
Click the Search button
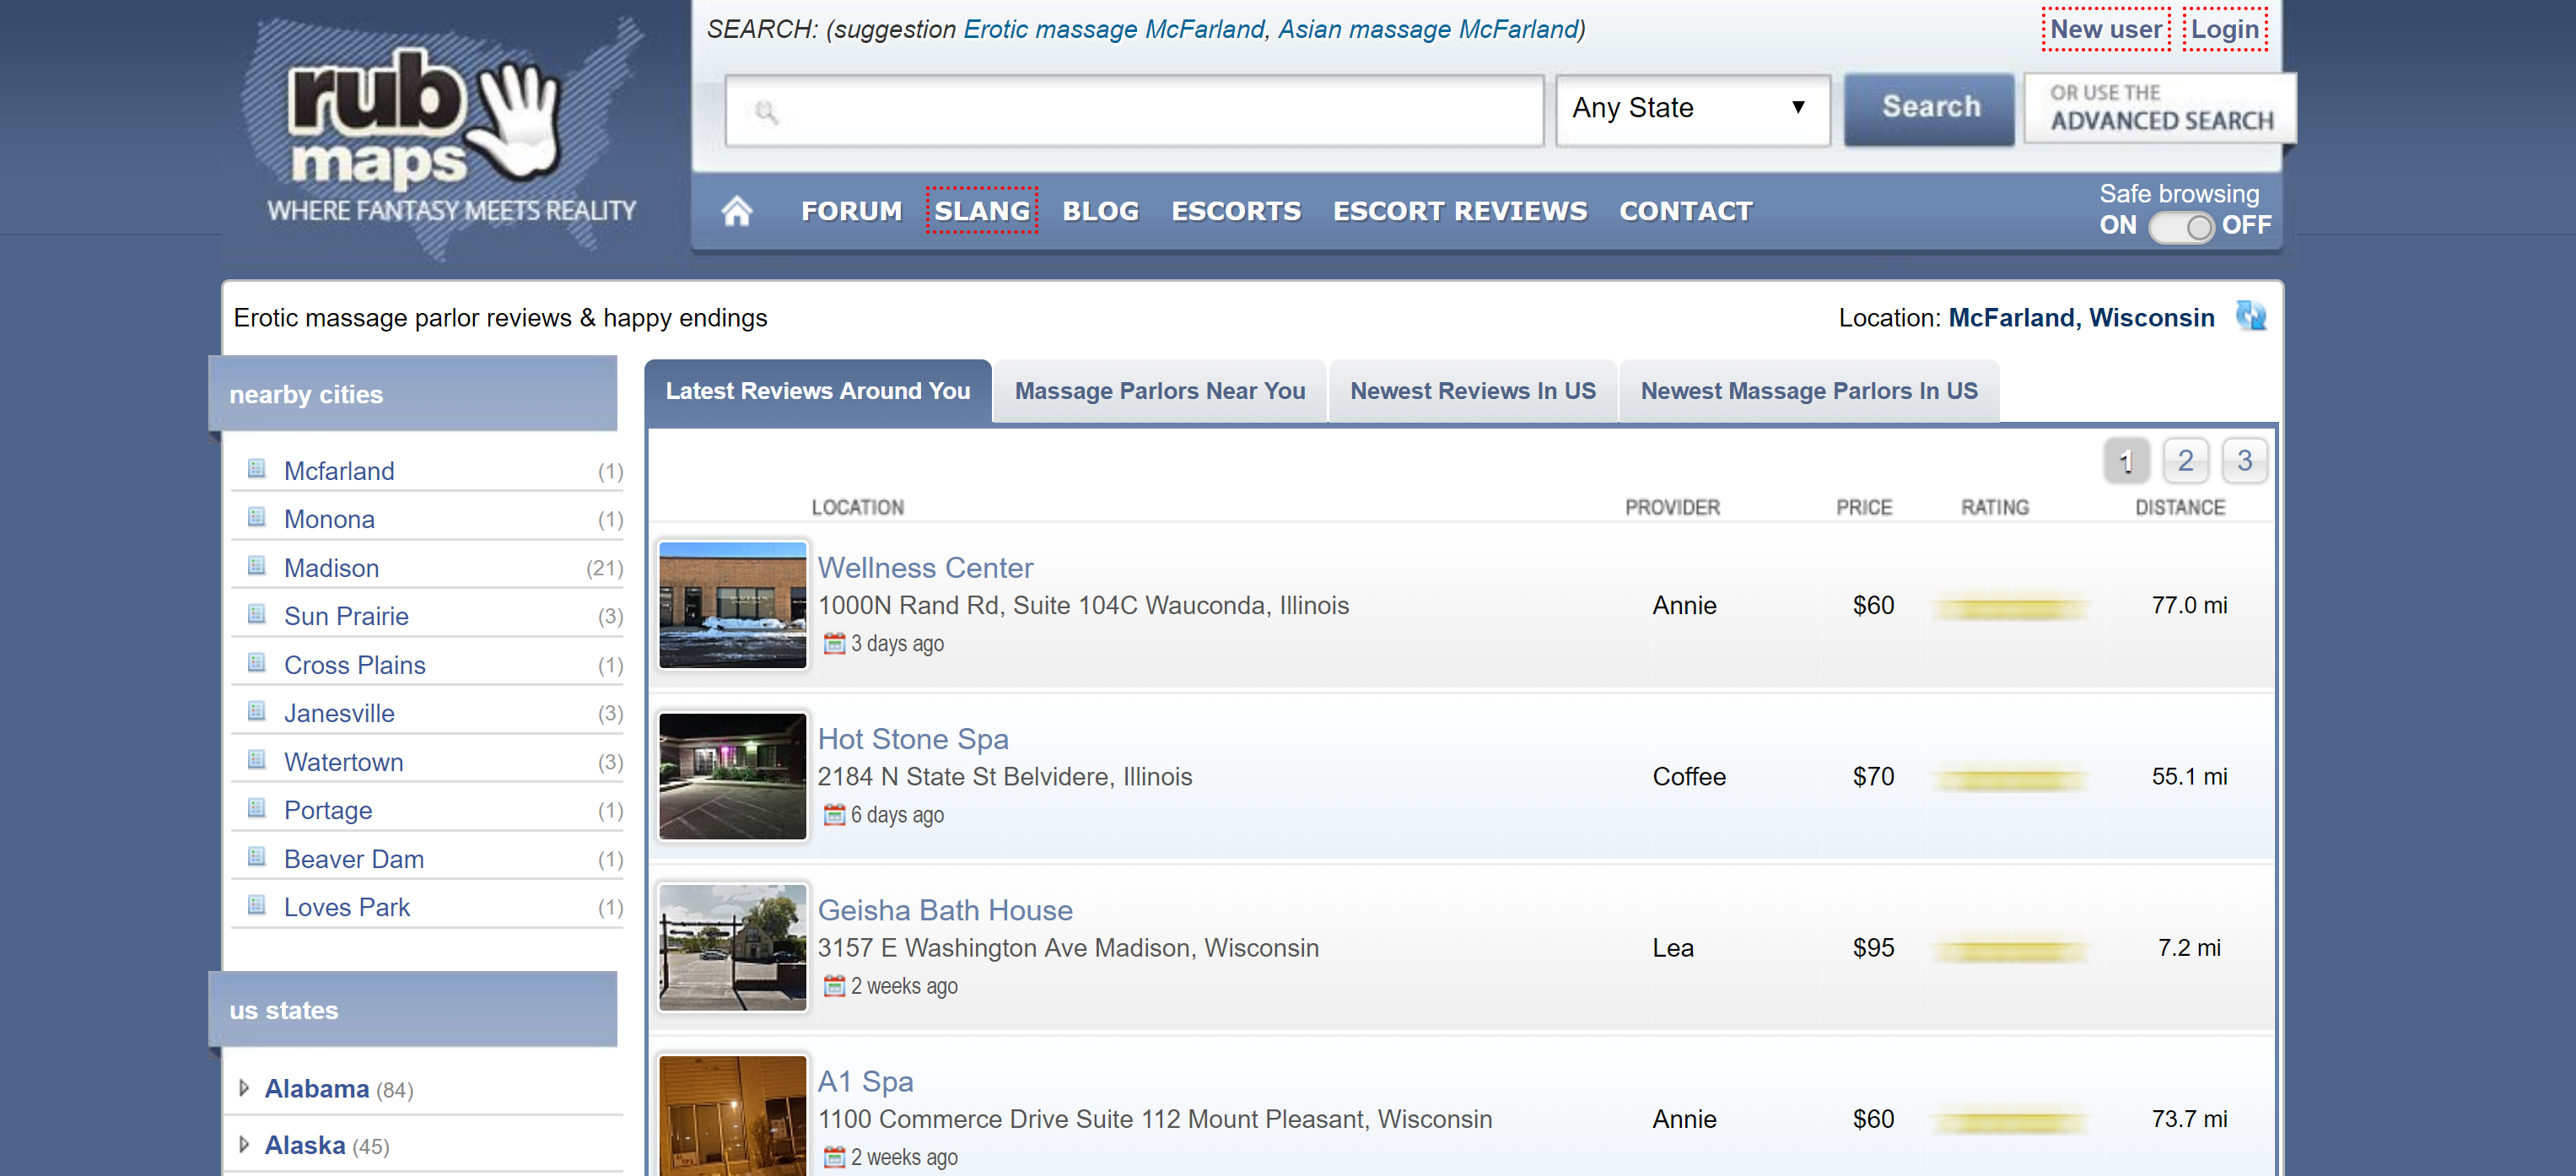click(x=1929, y=108)
